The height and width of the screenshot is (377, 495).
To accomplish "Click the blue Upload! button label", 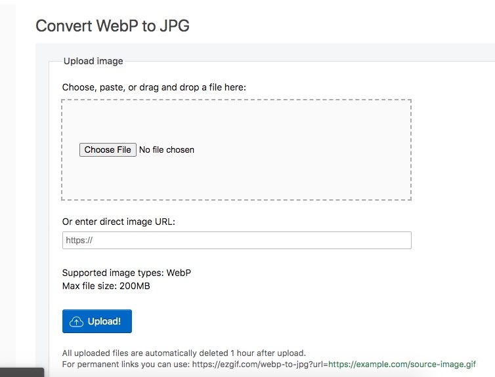I will 104,321.
